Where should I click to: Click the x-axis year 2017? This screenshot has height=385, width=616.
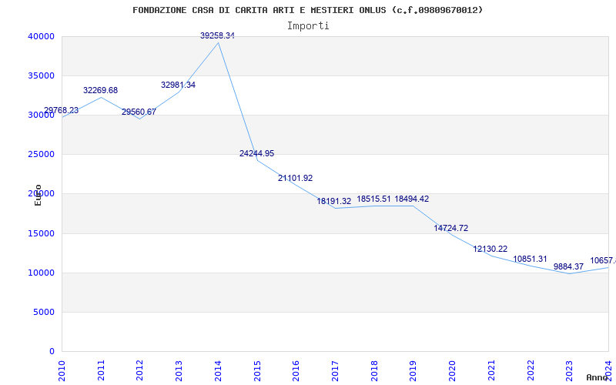[x=335, y=371]
